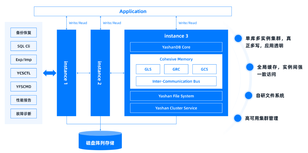Select the YCSCTL tool box
308x153 pixels.
point(24,73)
